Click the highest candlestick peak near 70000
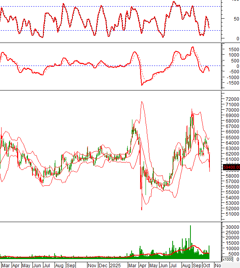Screen dimensions: 240x268 (x=192, y=111)
